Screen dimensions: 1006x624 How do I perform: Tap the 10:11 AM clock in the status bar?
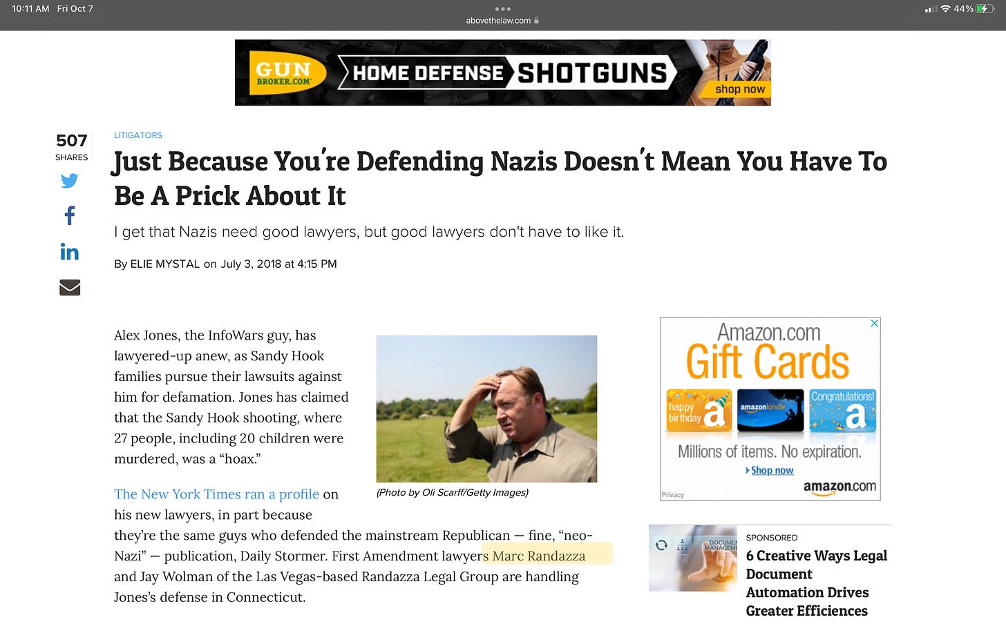click(x=30, y=9)
